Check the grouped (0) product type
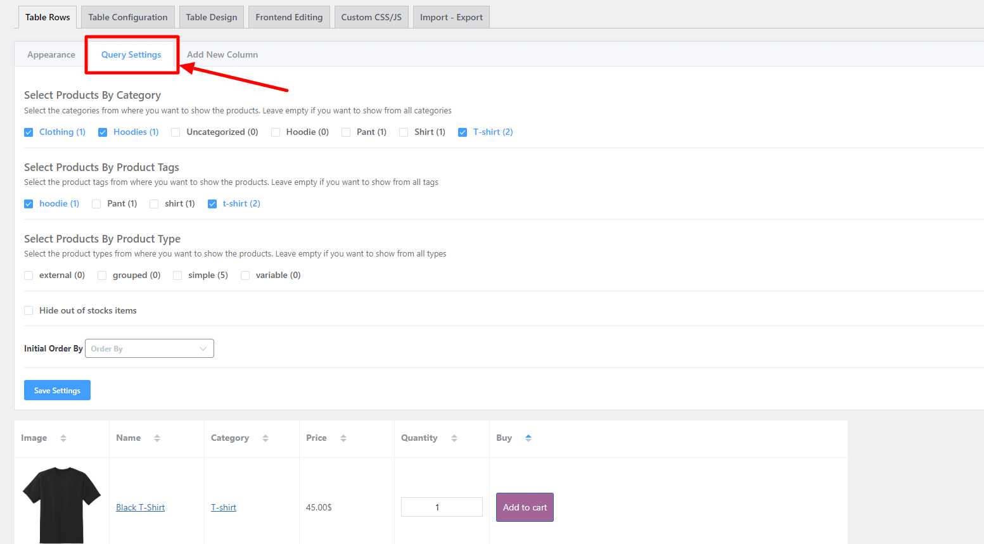The width and height of the screenshot is (984, 544). tap(102, 275)
